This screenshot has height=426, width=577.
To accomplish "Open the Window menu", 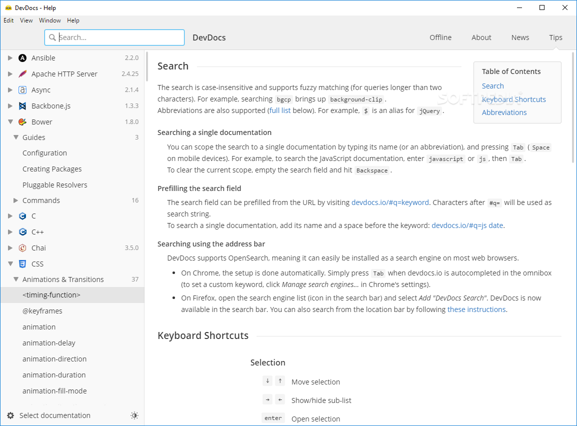I will click(50, 20).
